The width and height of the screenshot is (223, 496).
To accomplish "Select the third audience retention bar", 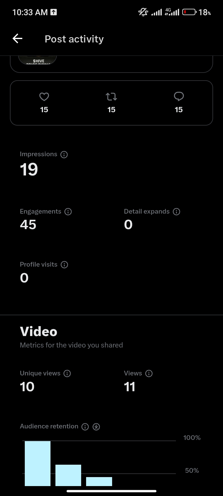I will (99, 481).
